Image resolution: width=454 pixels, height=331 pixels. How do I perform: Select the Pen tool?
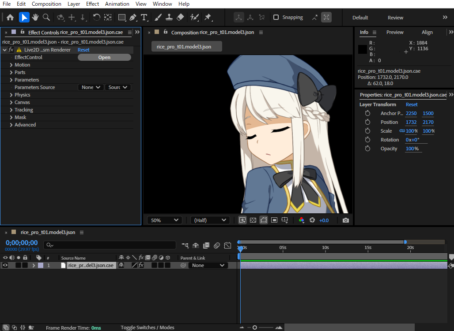[x=133, y=18]
